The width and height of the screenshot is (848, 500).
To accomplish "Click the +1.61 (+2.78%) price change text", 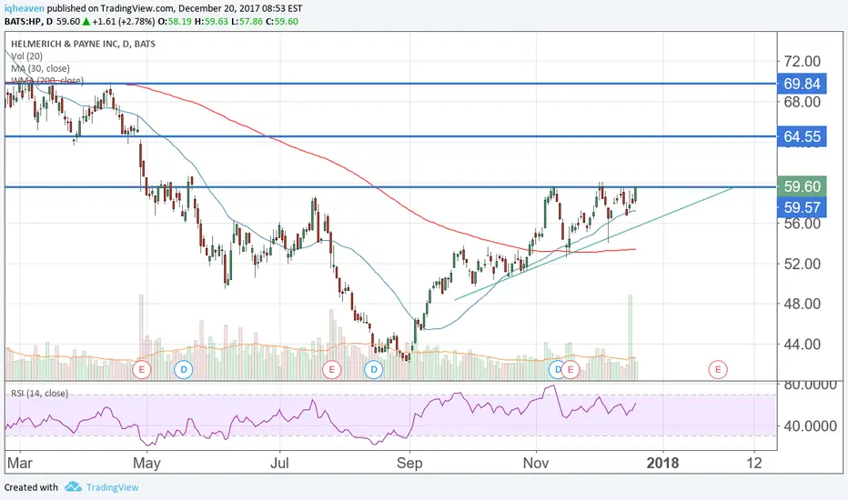I will pyautogui.click(x=123, y=22).
